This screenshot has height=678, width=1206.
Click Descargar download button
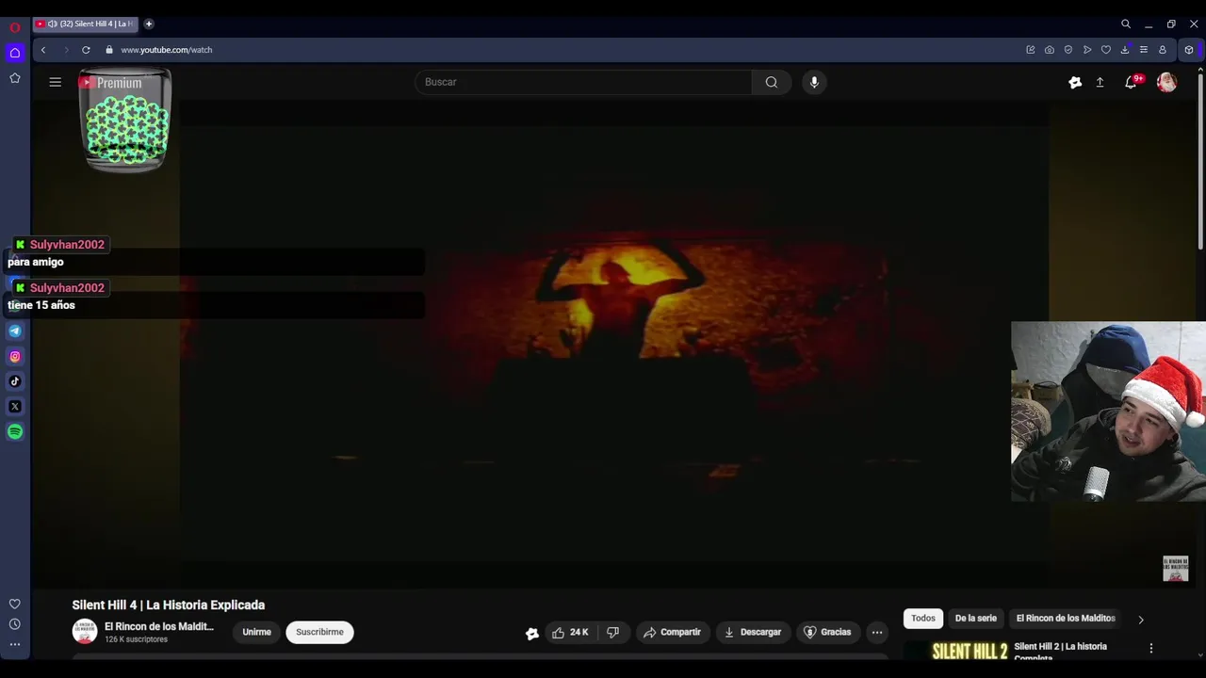pos(752,632)
